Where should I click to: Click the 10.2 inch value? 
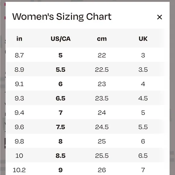click(x=19, y=170)
